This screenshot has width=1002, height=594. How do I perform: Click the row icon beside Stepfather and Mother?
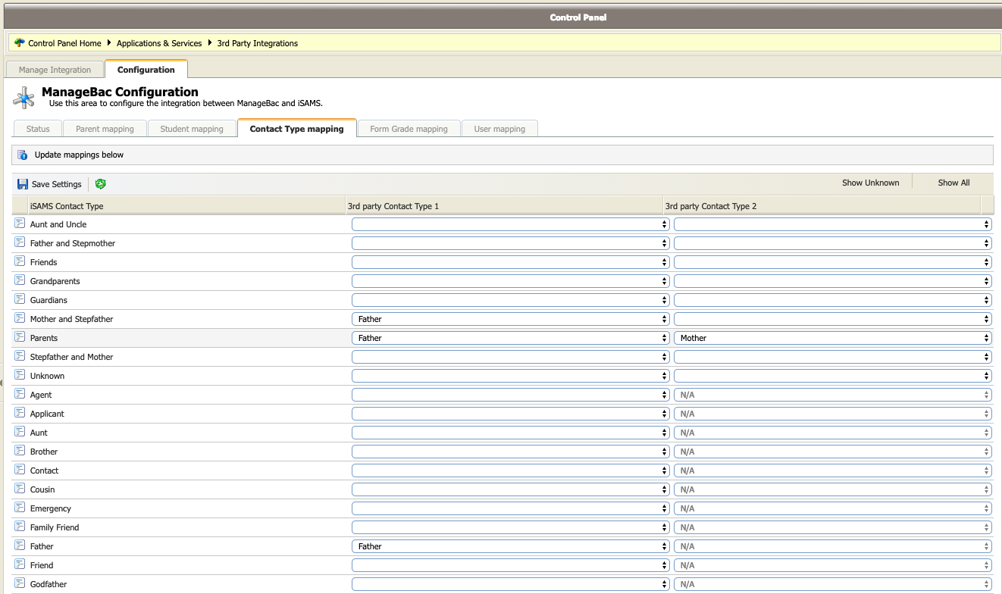pyautogui.click(x=20, y=357)
